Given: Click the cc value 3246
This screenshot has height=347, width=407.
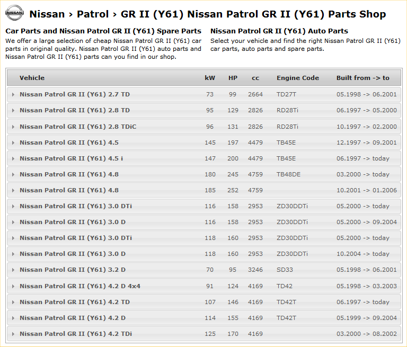Looking at the screenshot, I should tap(255, 270).
